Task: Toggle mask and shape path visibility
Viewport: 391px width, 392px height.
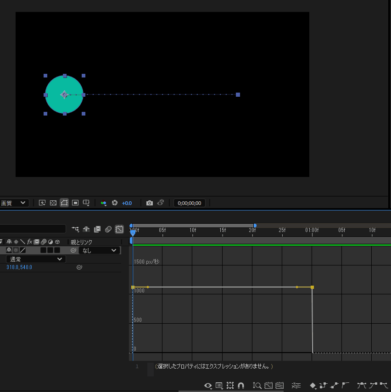Action: click(x=64, y=203)
